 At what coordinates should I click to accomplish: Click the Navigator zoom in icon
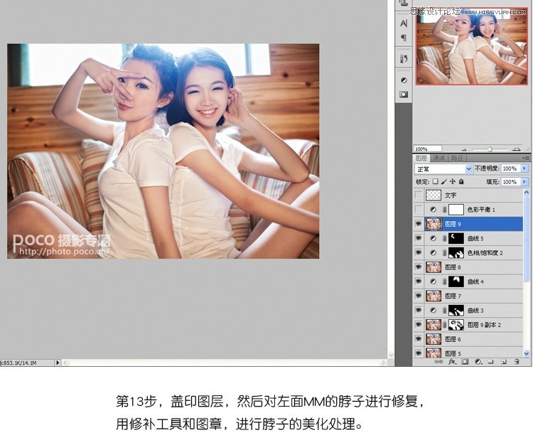516,149
